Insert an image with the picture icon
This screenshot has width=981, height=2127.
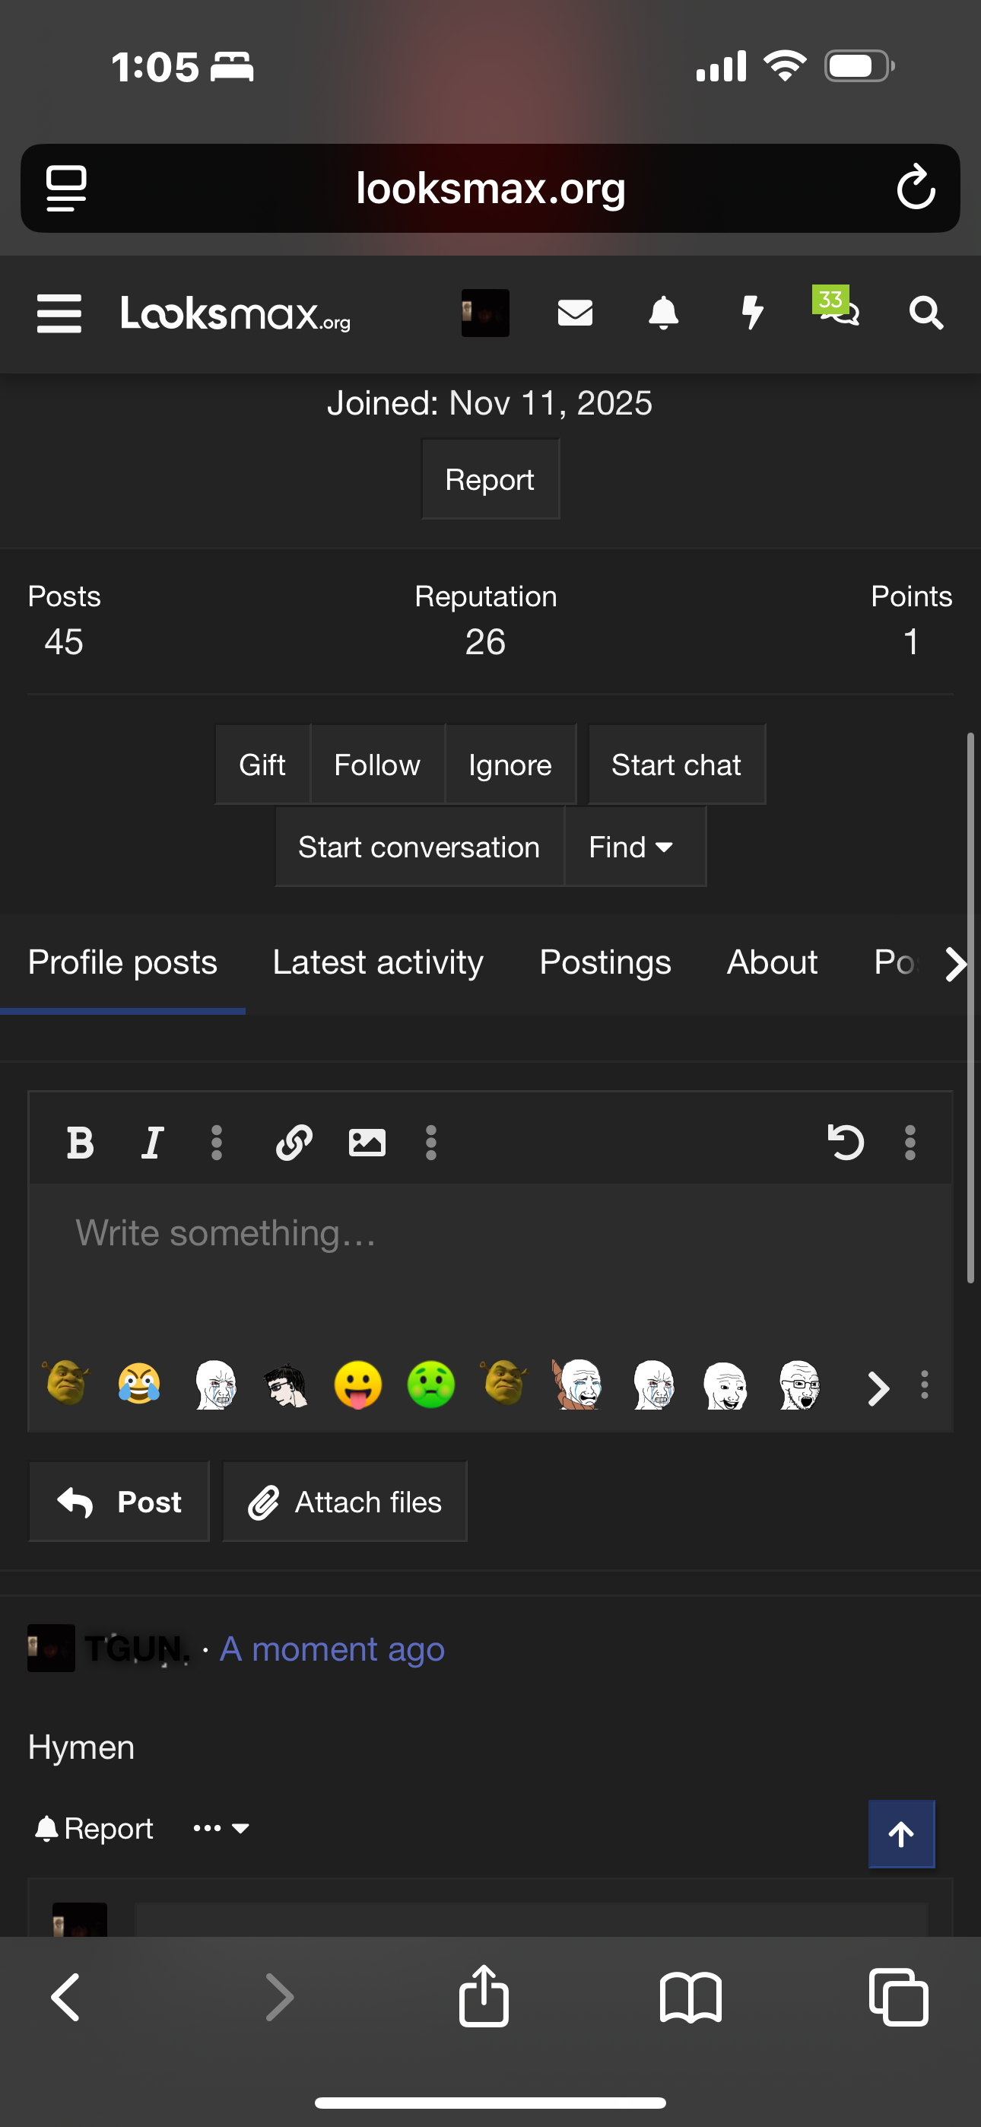tap(367, 1143)
